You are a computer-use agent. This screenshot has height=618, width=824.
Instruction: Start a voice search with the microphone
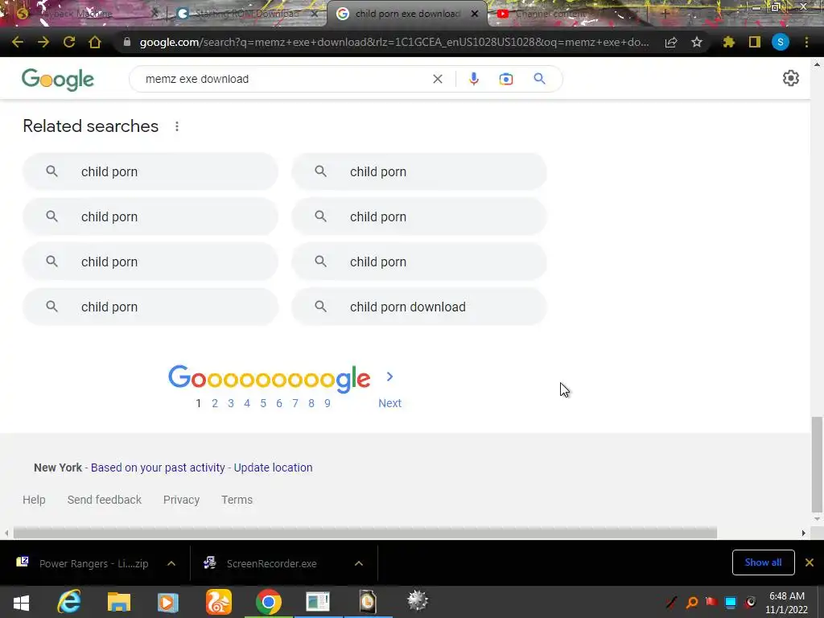tap(473, 79)
